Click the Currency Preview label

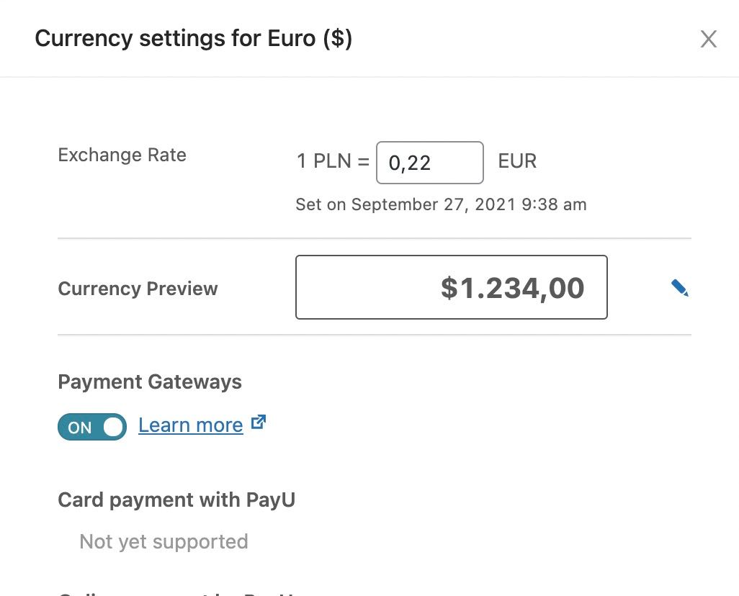click(x=138, y=289)
